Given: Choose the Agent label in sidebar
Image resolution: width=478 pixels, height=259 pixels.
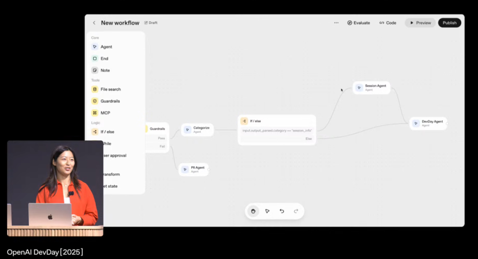Looking at the screenshot, I should (106, 47).
